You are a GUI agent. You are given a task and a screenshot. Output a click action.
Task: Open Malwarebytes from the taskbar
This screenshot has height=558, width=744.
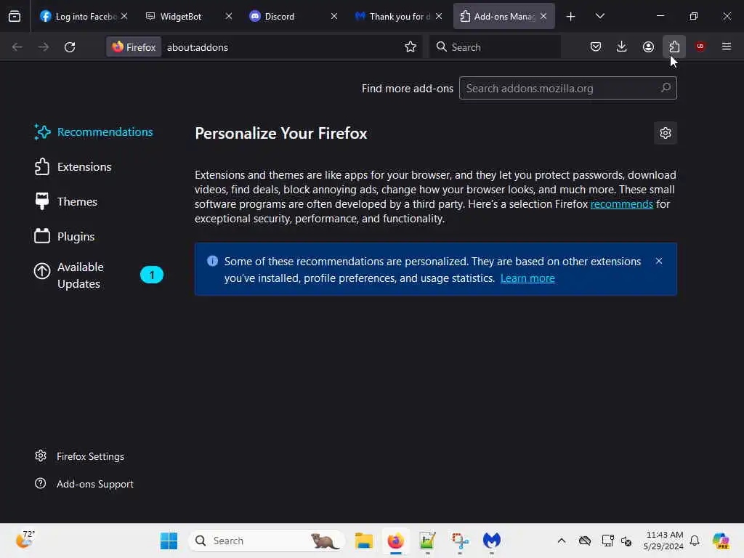pyautogui.click(x=492, y=541)
